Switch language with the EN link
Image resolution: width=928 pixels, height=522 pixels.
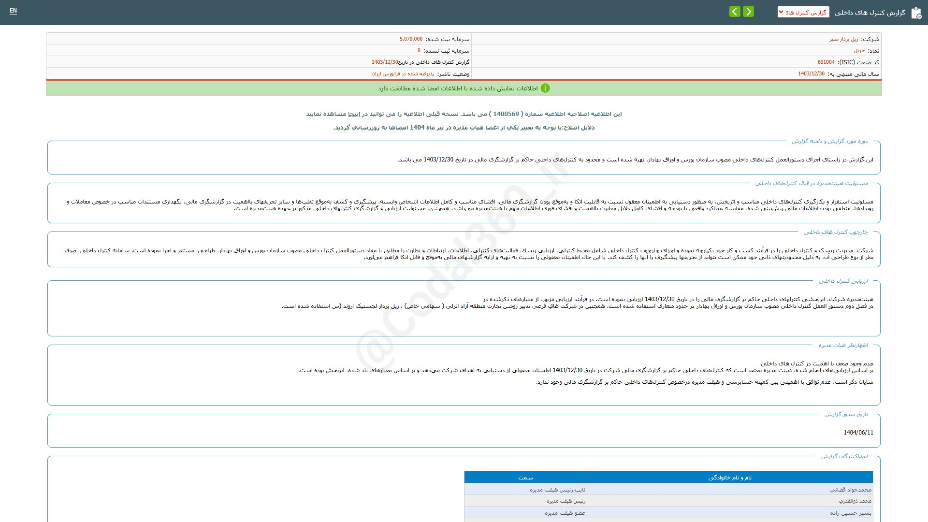13,11
